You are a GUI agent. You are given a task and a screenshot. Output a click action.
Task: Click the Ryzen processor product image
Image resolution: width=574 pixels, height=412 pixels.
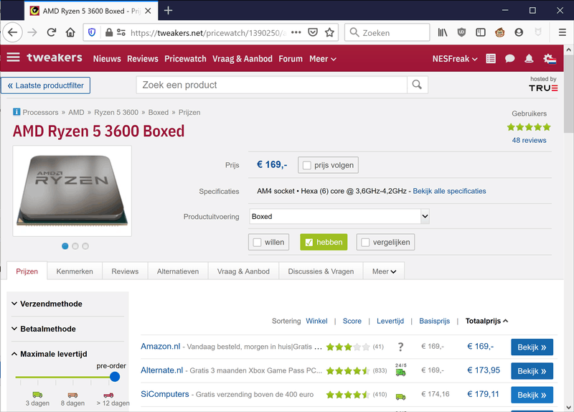coord(72,191)
